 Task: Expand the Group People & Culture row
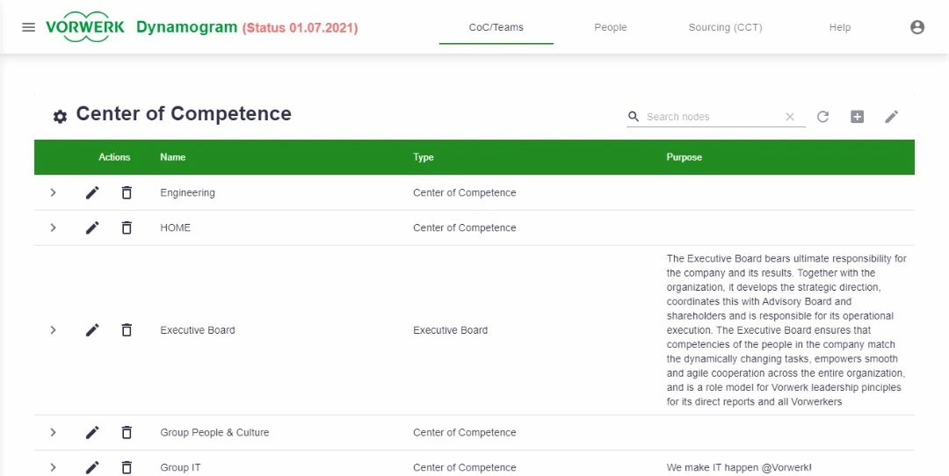point(54,432)
